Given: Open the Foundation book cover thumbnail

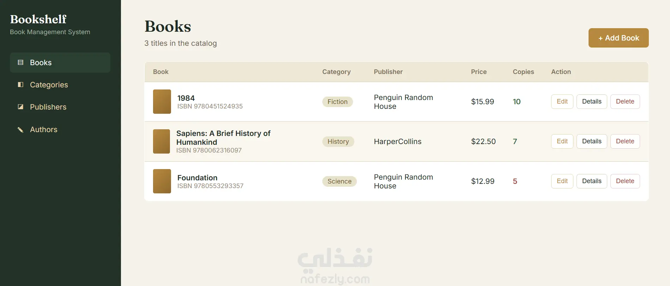Looking at the screenshot, I should tap(162, 181).
